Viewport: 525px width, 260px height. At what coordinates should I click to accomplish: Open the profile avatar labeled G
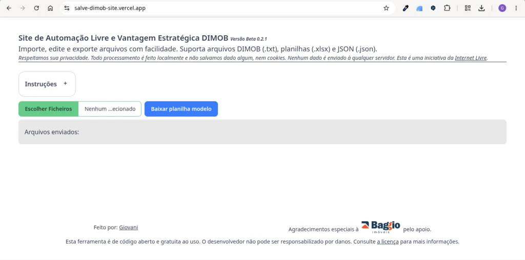click(x=502, y=8)
